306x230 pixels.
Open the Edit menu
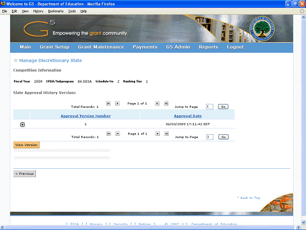(14, 11)
